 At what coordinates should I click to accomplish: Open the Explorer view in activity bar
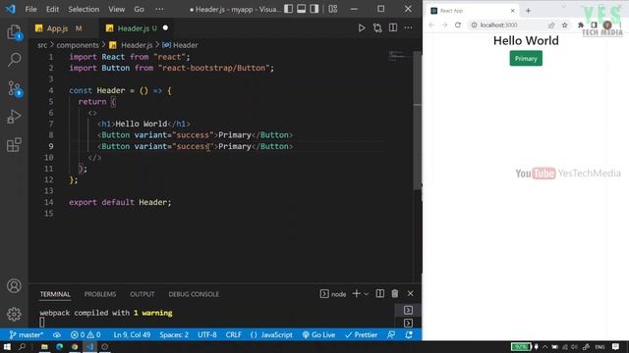[x=14, y=31]
